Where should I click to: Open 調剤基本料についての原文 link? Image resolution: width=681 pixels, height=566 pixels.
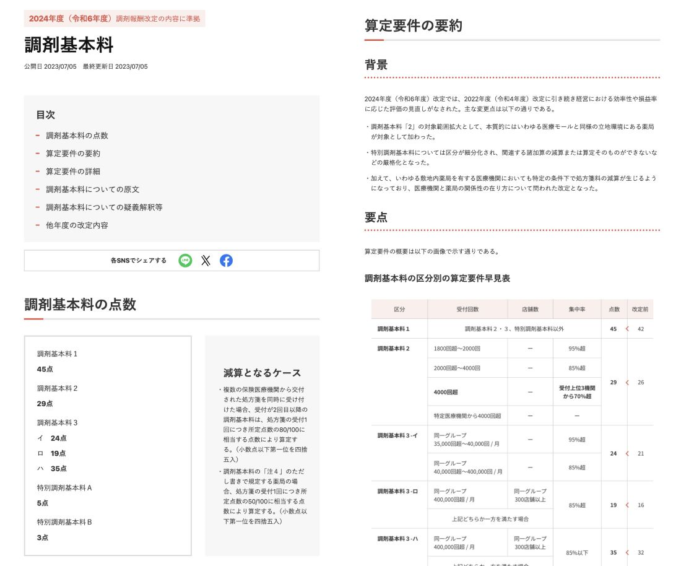tap(92, 189)
